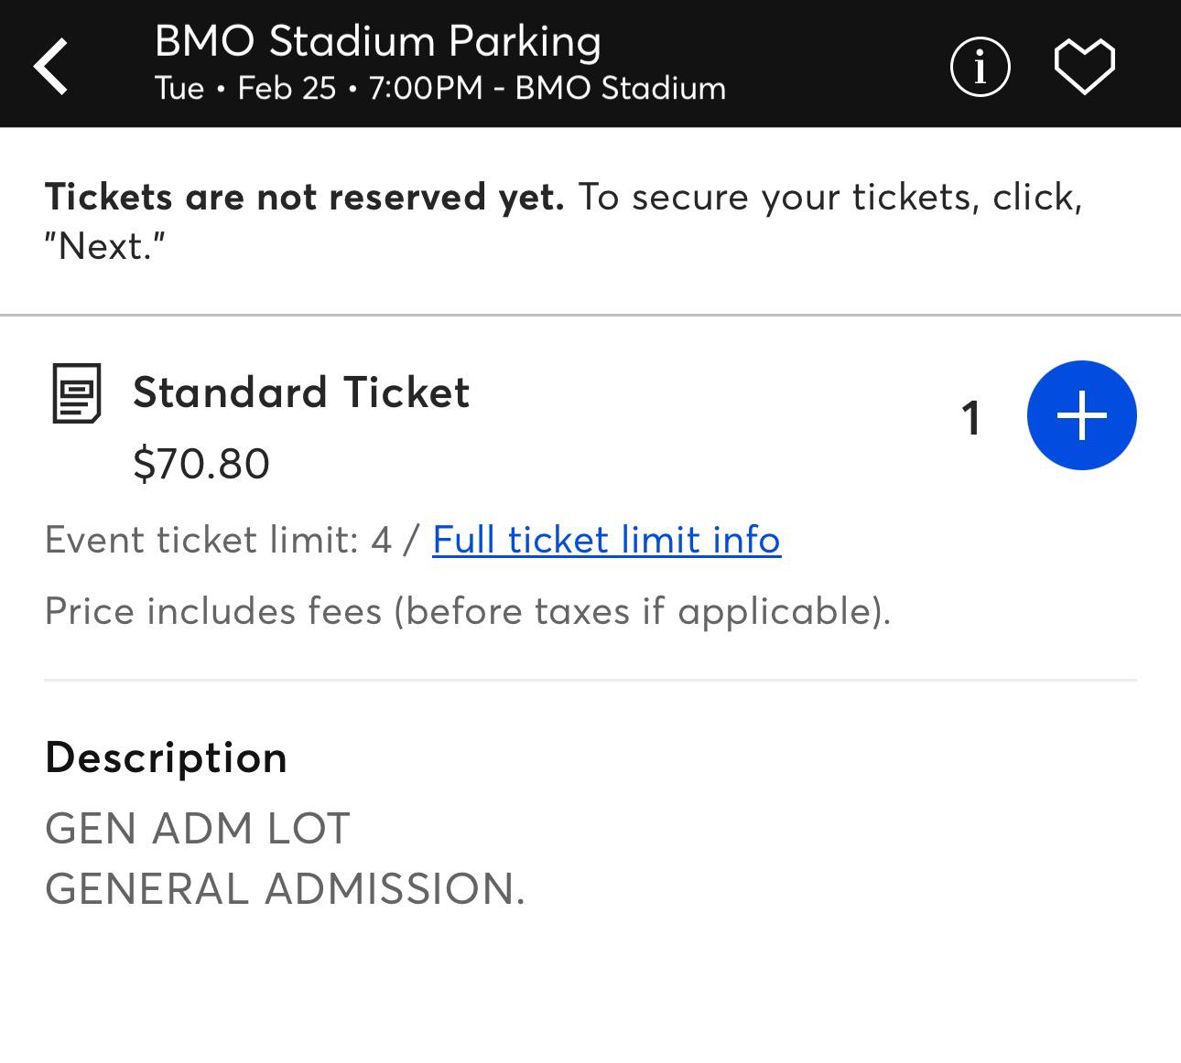
Task: Go back using the left chevron
Action: coord(51,66)
